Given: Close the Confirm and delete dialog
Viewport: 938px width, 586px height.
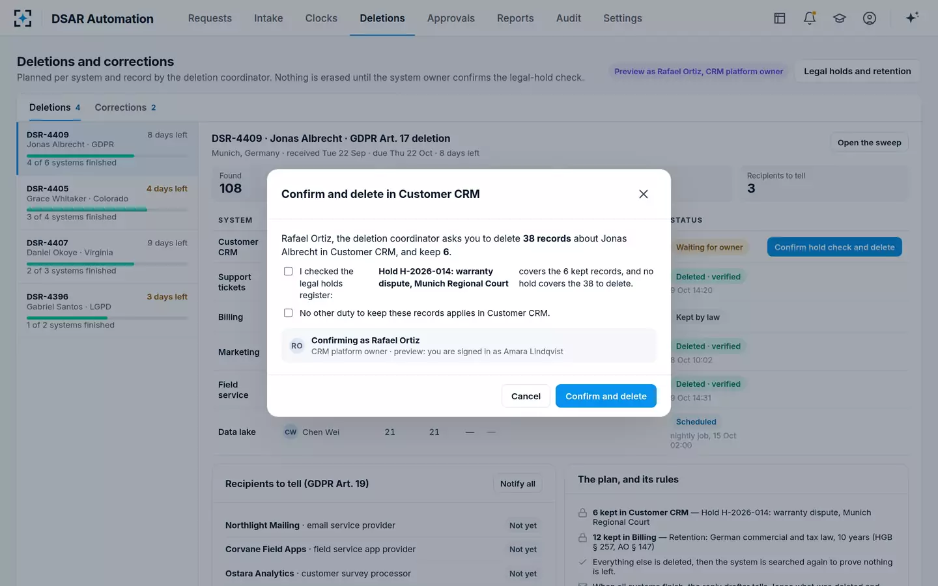Looking at the screenshot, I should [x=644, y=194].
